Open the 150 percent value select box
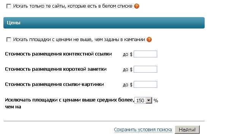Screen dimensions: 243x138 click(x=143, y=100)
